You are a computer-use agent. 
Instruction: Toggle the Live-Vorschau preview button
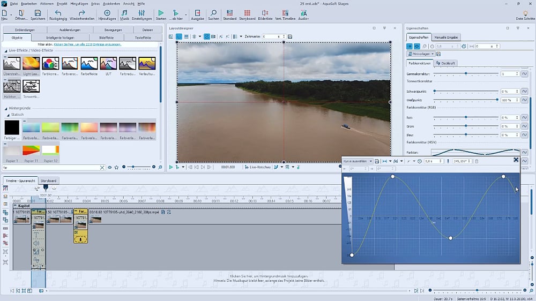click(x=258, y=167)
